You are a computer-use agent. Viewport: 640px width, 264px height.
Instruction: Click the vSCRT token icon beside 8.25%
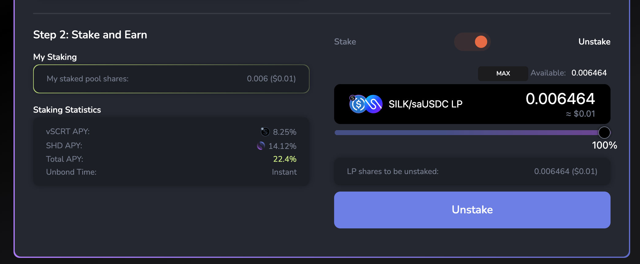[265, 132]
